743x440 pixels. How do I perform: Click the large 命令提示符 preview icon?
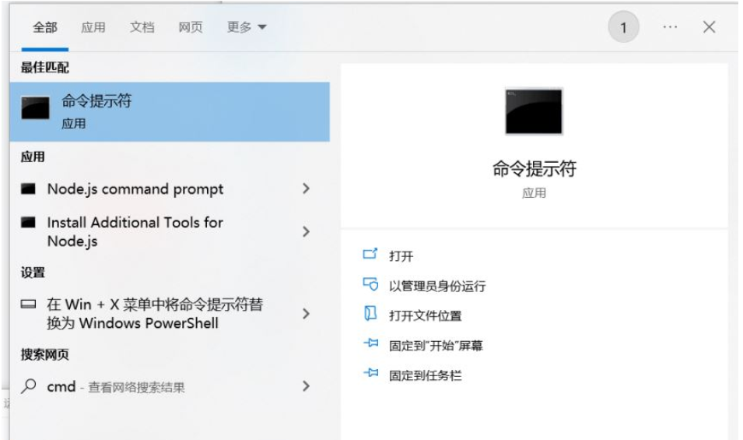pos(534,111)
